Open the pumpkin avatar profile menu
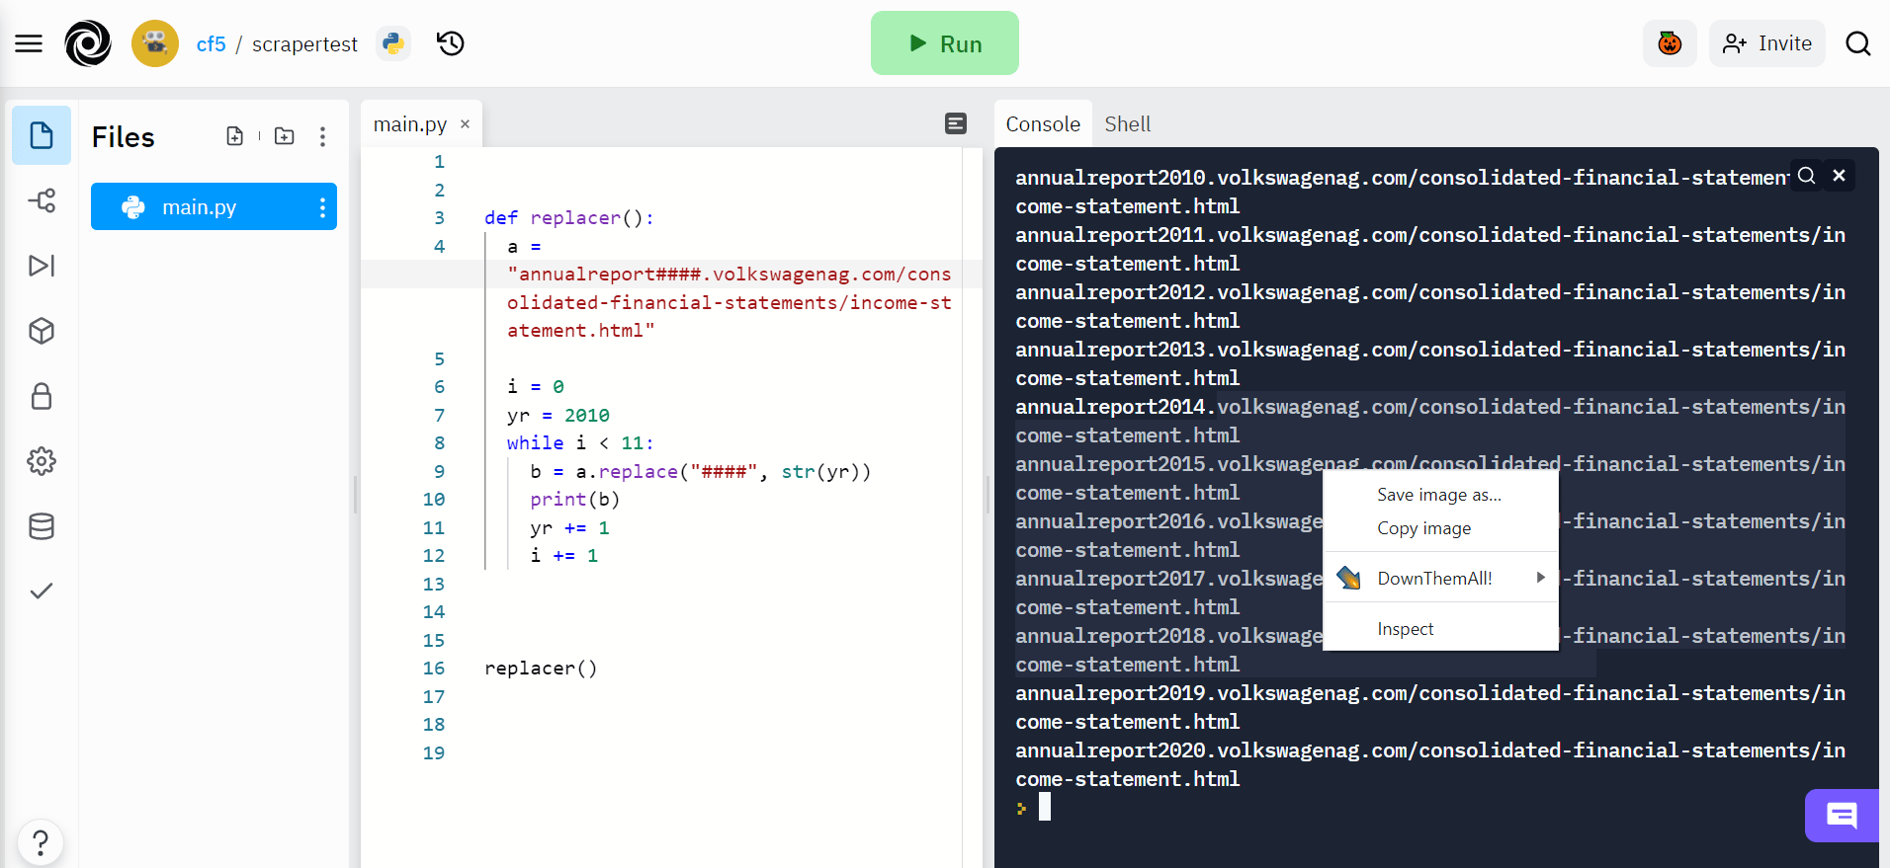The height and width of the screenshot is (868, 1890). [1670, 43]
